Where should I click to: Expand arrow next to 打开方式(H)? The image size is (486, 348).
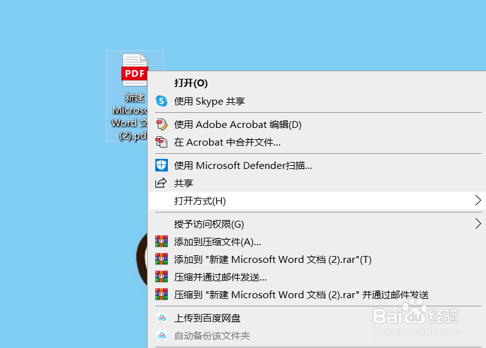point(478,200)
